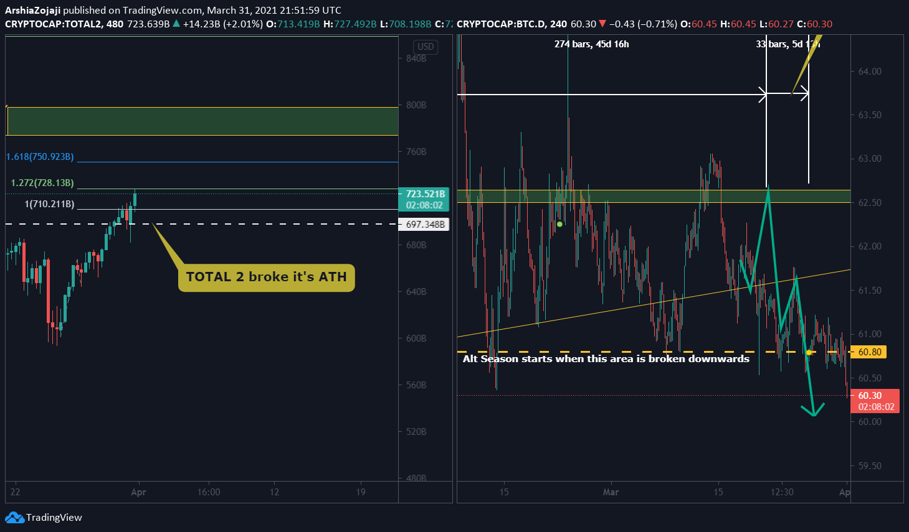Image resolution: width=909 pixels, height=532 pixels.
Task: Click the 560B price axis label
Action: (x=416, y=385)
